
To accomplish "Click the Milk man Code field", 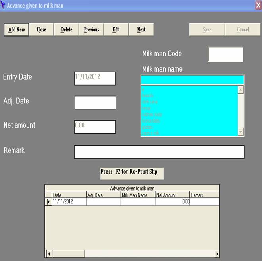I will point(225,55).
